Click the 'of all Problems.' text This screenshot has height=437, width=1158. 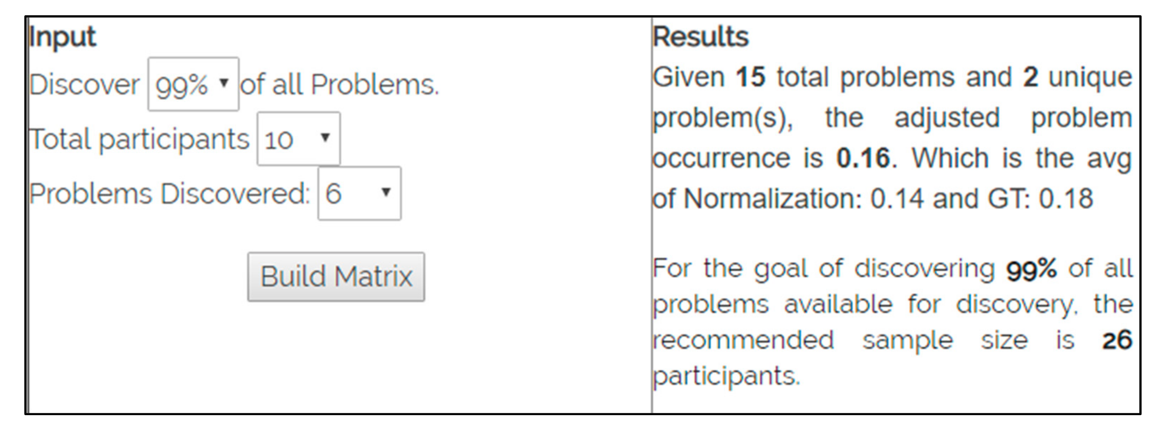tap(339, 84)
